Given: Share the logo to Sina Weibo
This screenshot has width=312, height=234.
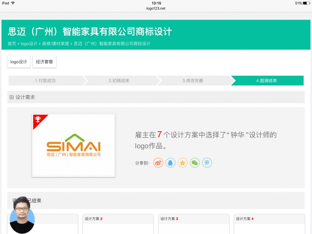Looking at the screenshot, I should pyautogui.click(x=158, y=163).
